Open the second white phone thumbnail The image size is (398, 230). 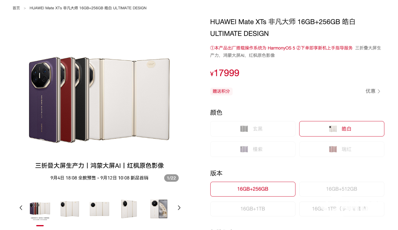70,209
